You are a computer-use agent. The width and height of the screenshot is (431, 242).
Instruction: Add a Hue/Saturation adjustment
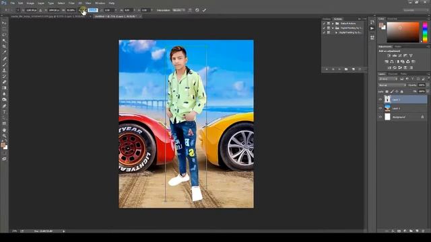(x=387, y=61)
